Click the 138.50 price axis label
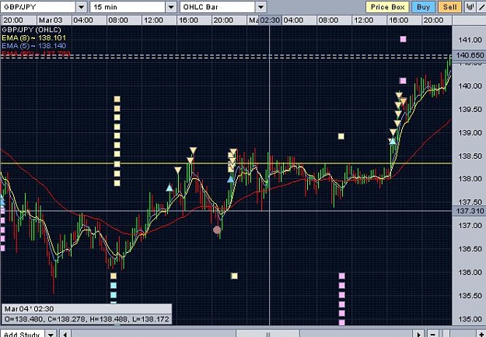The width and height of the screenshot is (486, 337). (470, 156)
